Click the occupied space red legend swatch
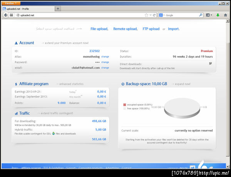 pyautogui.click(x=125, y=105)
